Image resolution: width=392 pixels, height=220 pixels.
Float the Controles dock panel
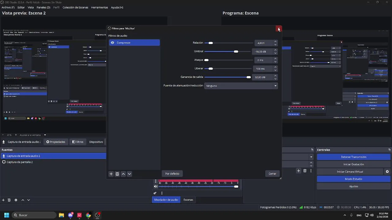[x=389, y=150]
